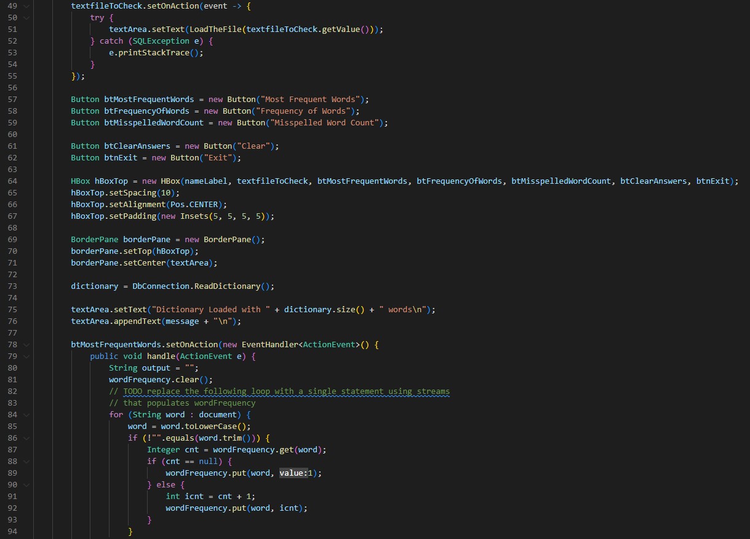Click line number 94 in the gutter
The height and width of the screenshot is (539, 750).
(12, 532)
